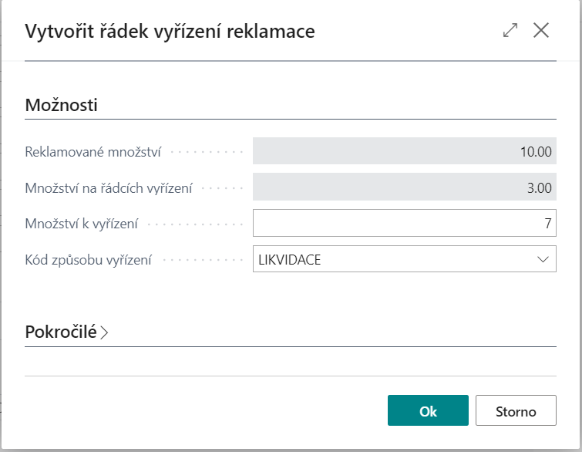Screen dimensions: 582x452
Task: Expand the dialog to full screen
Action: (510, 31)
